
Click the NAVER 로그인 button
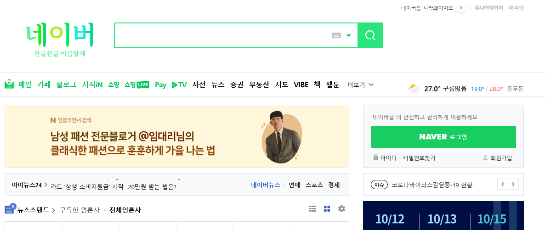point(443,137)
